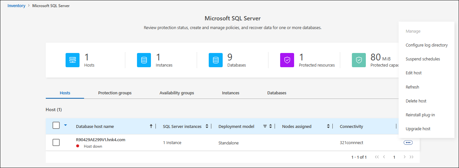Image resolution: width=459 pixels, height=168 pixels.
Task: Click the purple Protected resources shield icon
Action: pyautogui.click(x=287, y=60)
